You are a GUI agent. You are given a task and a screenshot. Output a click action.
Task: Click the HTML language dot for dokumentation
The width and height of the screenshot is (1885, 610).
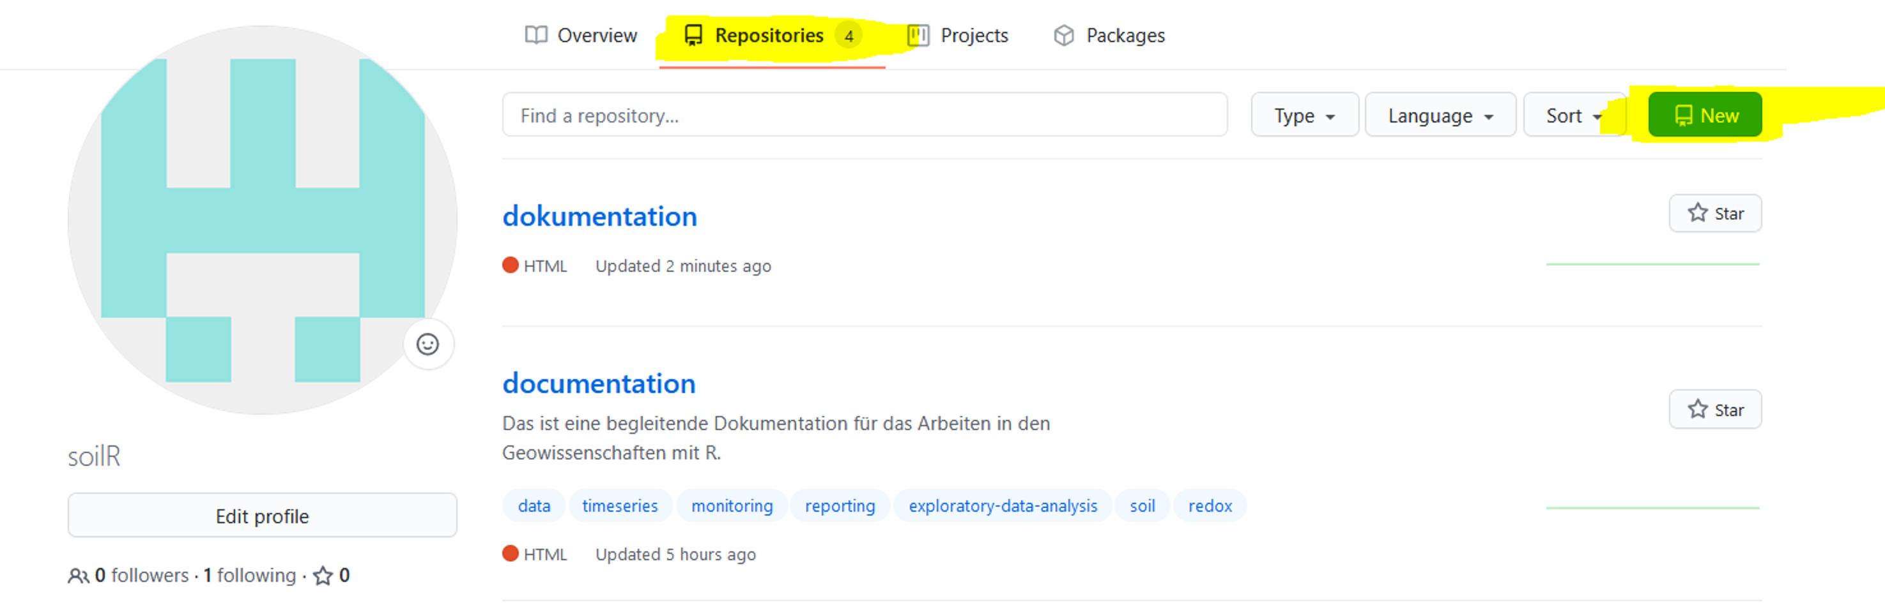click(510, 265)
